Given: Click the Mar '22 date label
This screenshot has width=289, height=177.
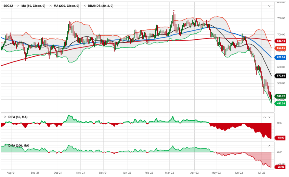Looking at the screenshot, I should (x=169, y=172).
